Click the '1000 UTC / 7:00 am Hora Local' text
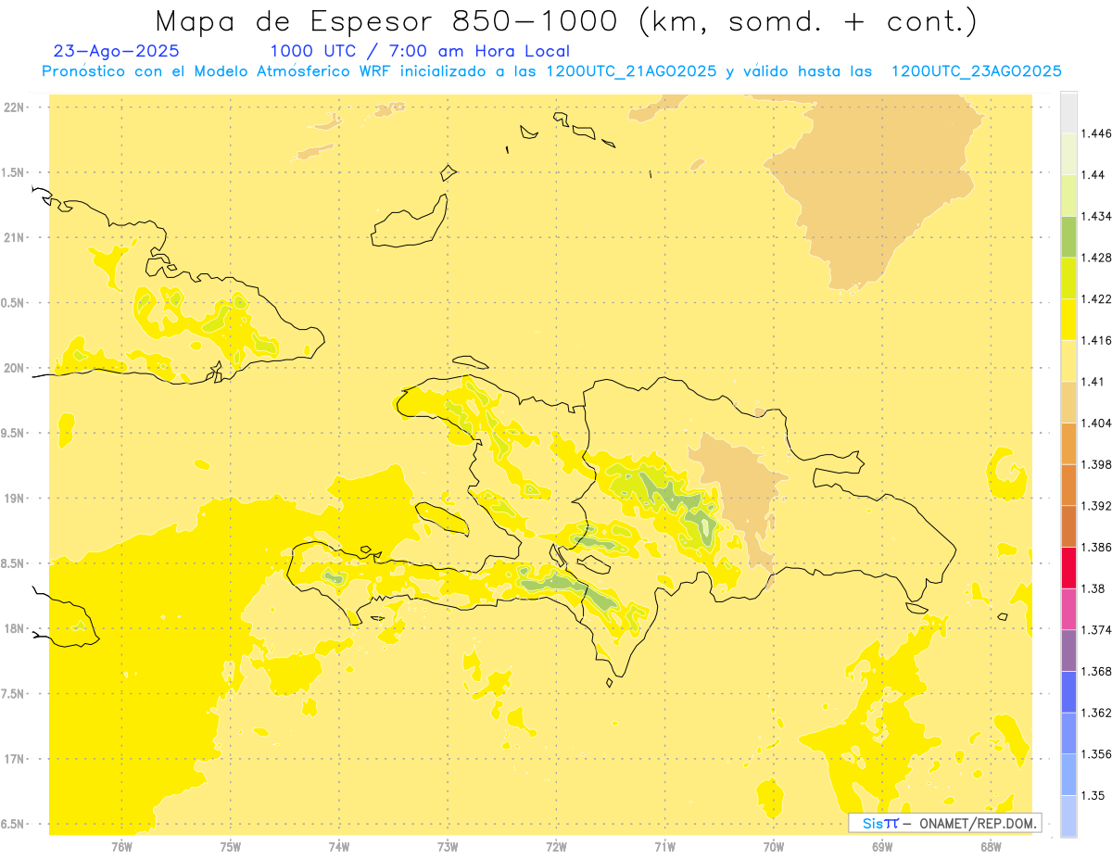The width and height of the screenshot is (1112, 859). pos(420,52)
